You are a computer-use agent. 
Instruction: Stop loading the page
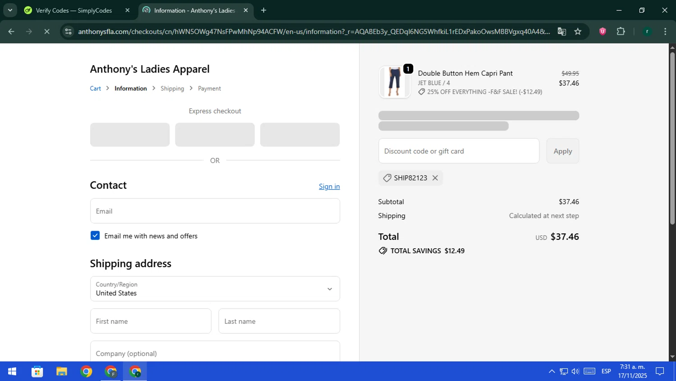pos(46,31)
